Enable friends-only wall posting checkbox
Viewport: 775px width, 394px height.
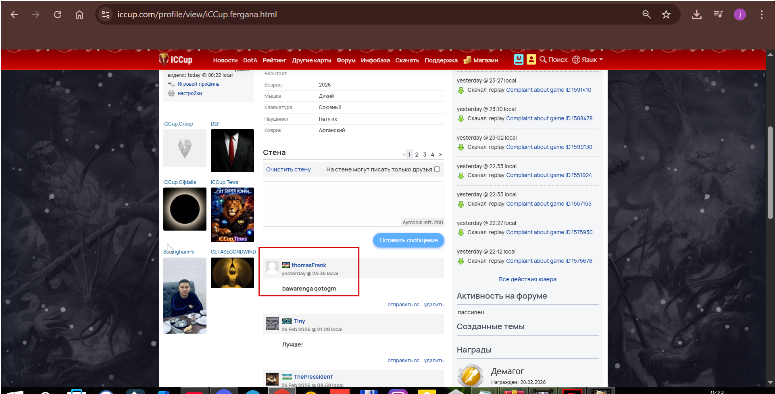click(x=437, y=169)
